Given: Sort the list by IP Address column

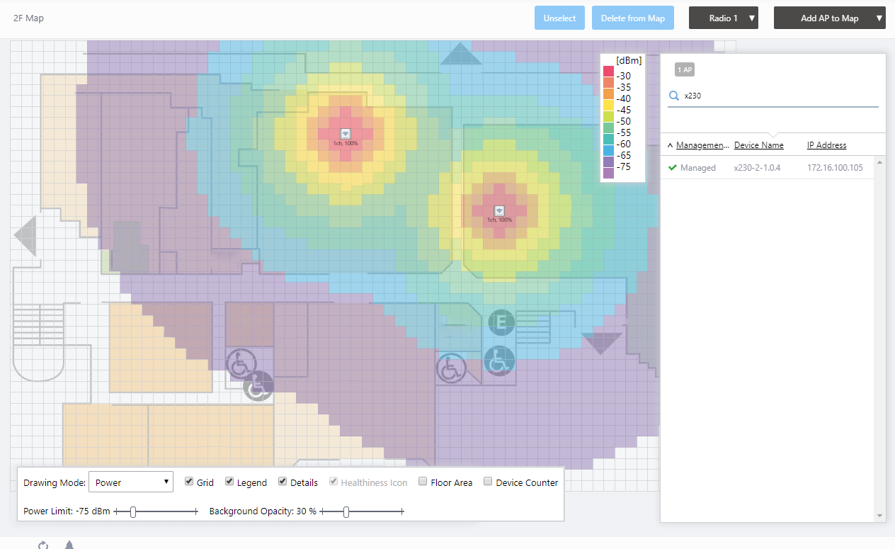Looking at the screenshot, I should [x=826, y=145].
